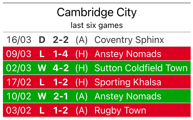Open the Sutton Coldfield Town link
Viewport: 193px width, 120px height.
pyautogui.click(x=141, y=68)
